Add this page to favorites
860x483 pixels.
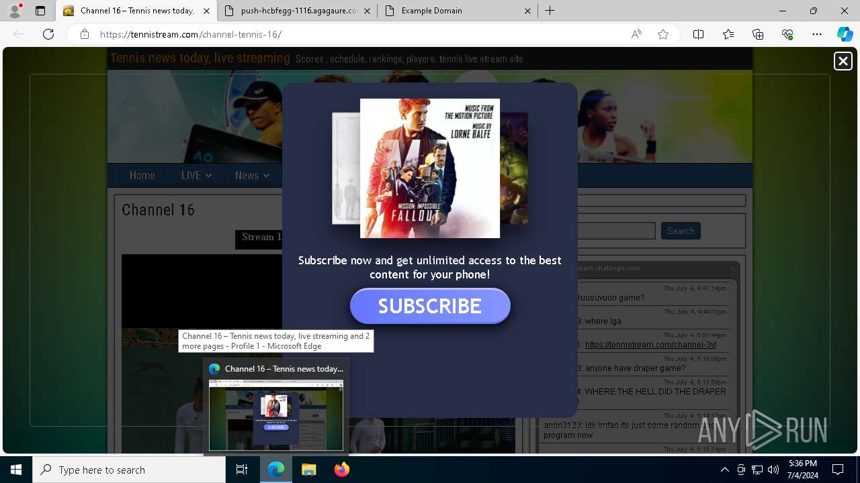click(663, 34)
